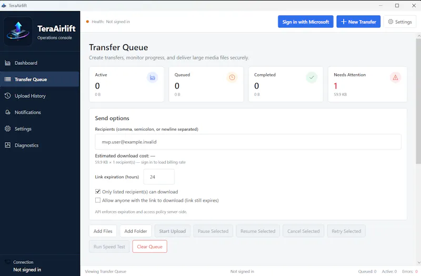The image size is (421, 276).
Task: Click the Queued card clock icon
Action: 232,77
